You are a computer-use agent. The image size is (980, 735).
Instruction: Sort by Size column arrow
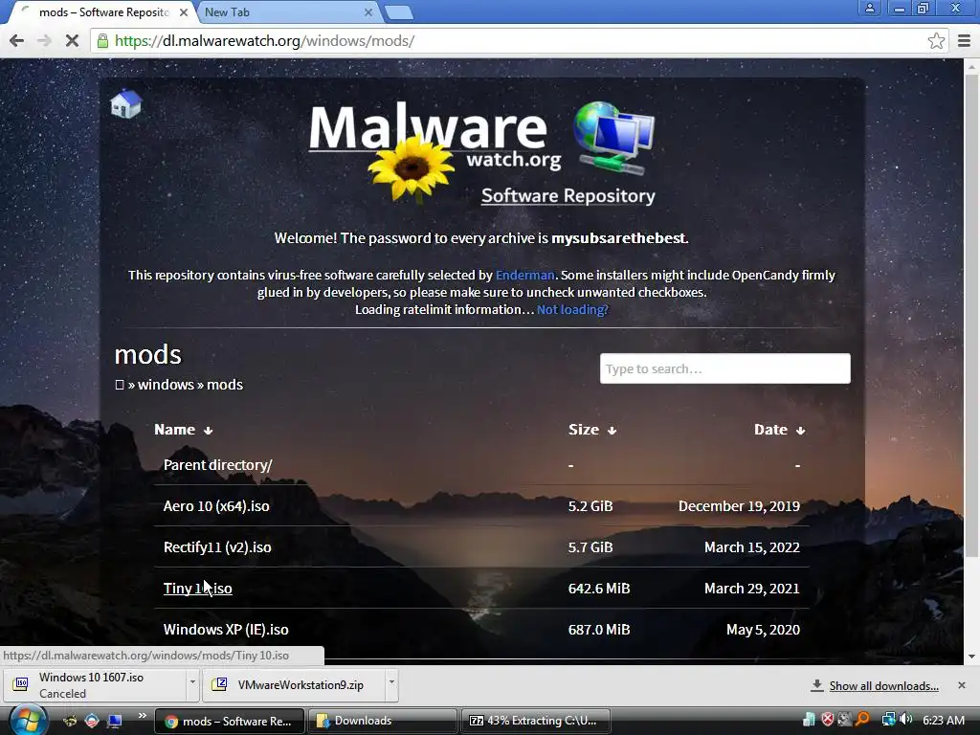(612, 430)
